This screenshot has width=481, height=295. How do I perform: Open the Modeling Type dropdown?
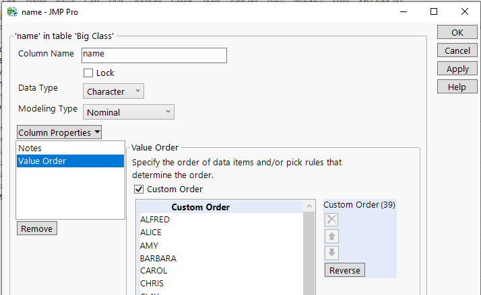[x=128, y=112]
